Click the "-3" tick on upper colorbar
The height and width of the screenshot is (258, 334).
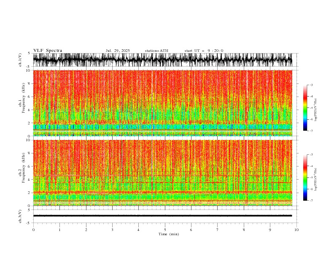311,85
